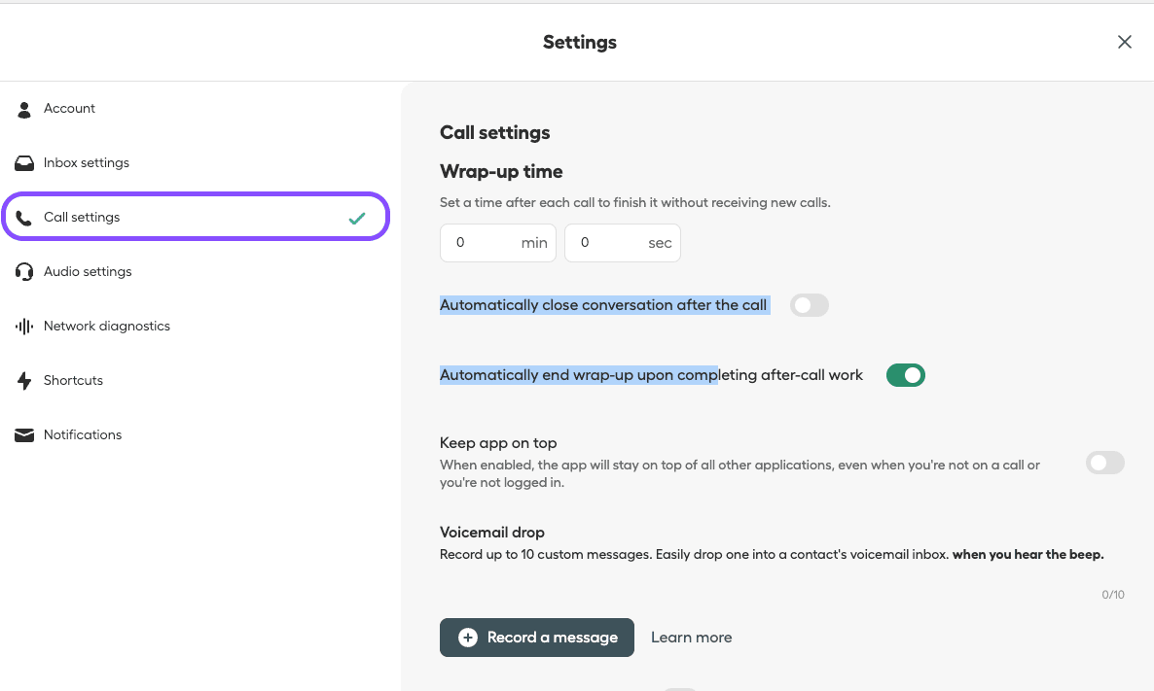Click the Call settings phone icon
The width and height of the screenshot is (1154, 691).
point(24,218)
